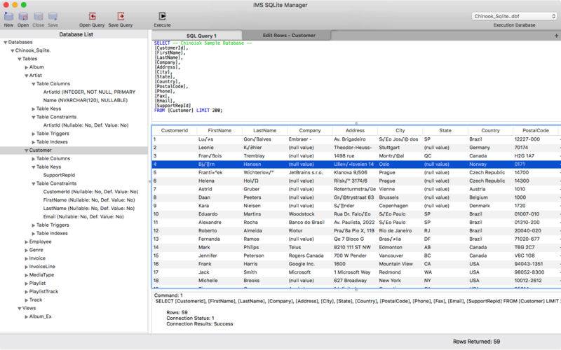Click the Save Query toolbar icon
The width and height of the screenshot is (561, 350).
121,16
